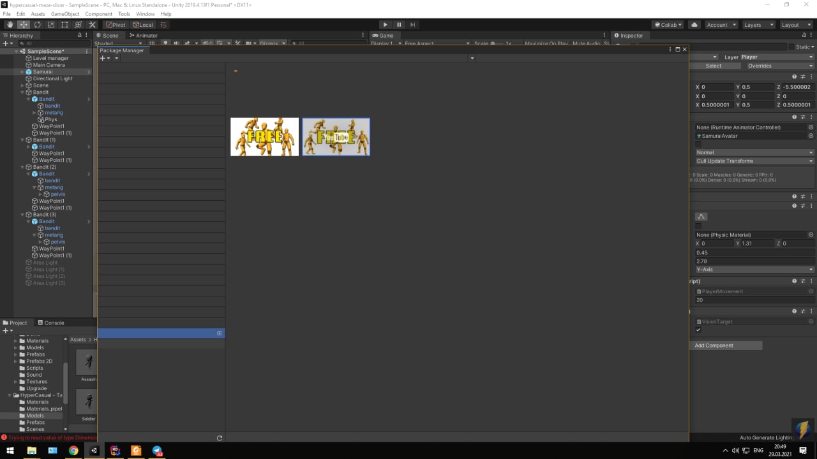The image size is (817, 459).
Task: Pick Runtime Animator Controller object selector
Action: [x=811, y=127]
